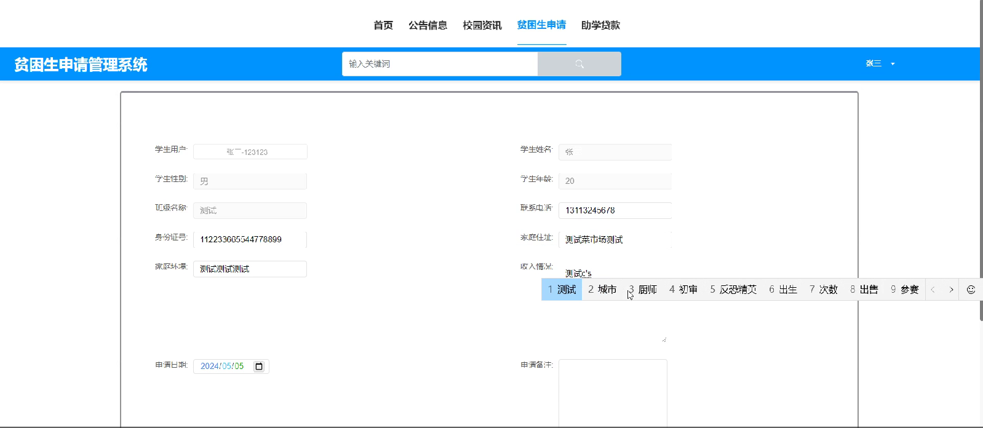Pick IME candidate 2 城市
The height and width of the screenshot is (428, 983).
click(602, 290)
